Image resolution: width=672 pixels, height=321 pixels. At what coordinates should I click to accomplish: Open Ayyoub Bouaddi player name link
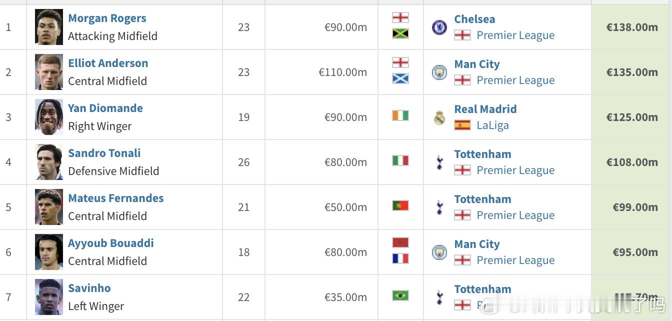[111, 243]
